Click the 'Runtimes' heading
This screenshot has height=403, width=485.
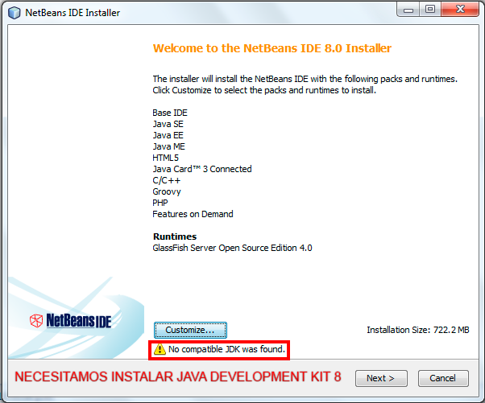click(x=175, y=236)
